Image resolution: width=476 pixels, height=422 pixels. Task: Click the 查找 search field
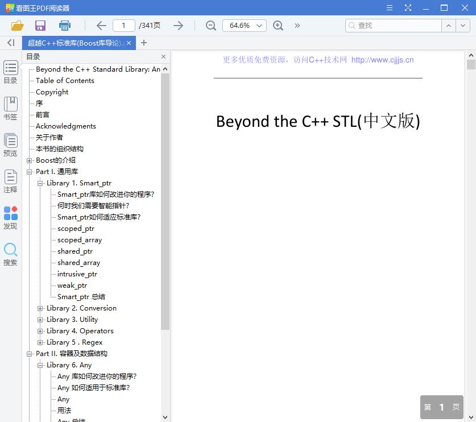click(393, 26)
